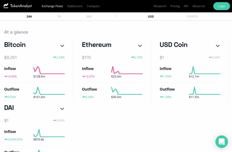Open the chat support widget
Screen dimensions: 232x152
pos(221,141)
